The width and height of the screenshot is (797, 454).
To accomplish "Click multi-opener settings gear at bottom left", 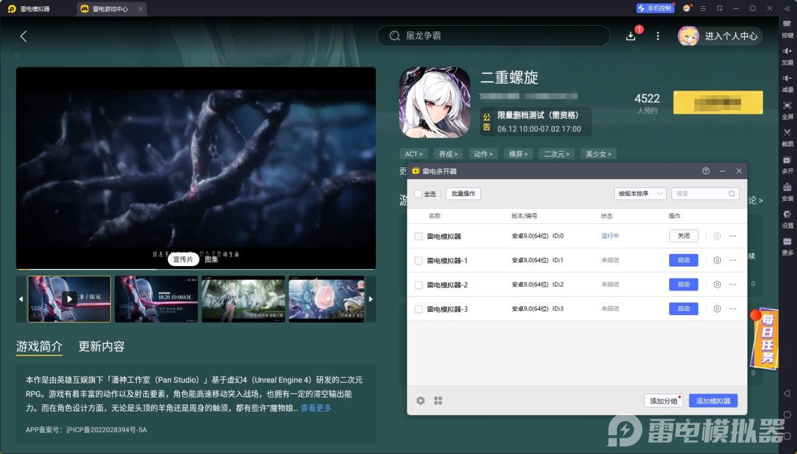I will [421, 401].
